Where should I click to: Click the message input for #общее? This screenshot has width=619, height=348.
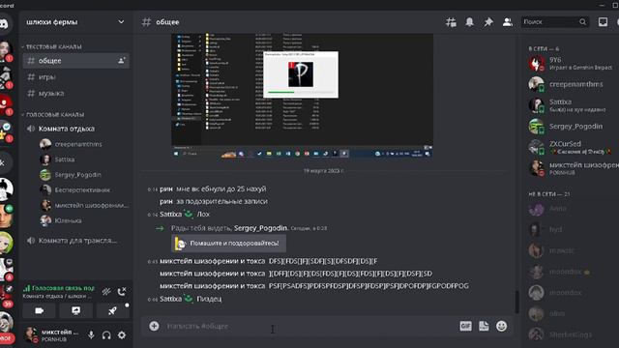point(308,327)
